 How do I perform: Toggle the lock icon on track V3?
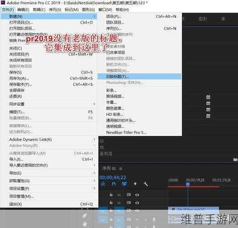(x=111, y=195)
